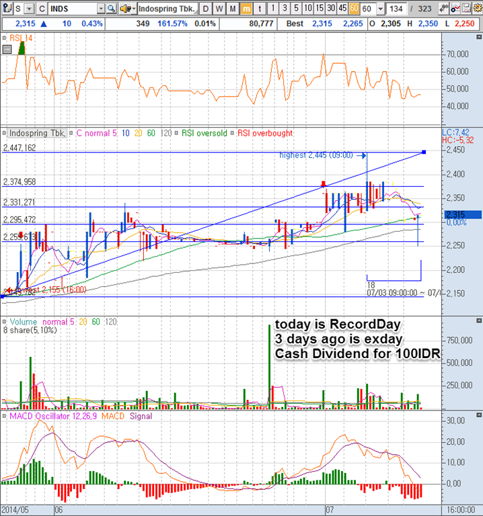Select the 1 minute interval button
483x516 pixels.
[273, 8]
